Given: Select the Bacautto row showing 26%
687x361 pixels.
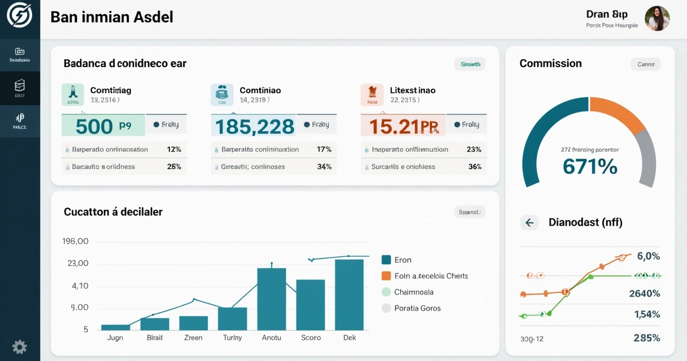Looking at the screenshot, I should (124, 166).
